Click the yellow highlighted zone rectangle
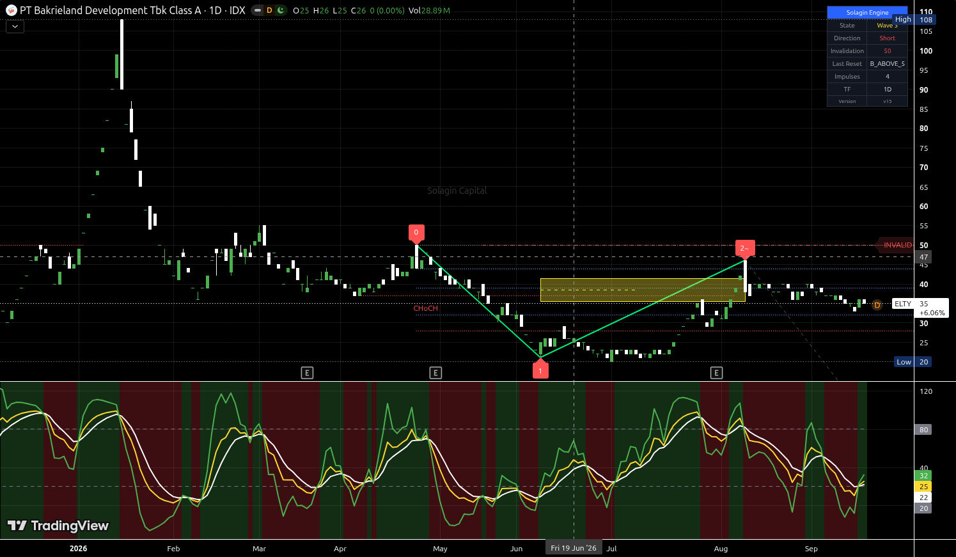 pyautogui.click(x=643, y=290)
